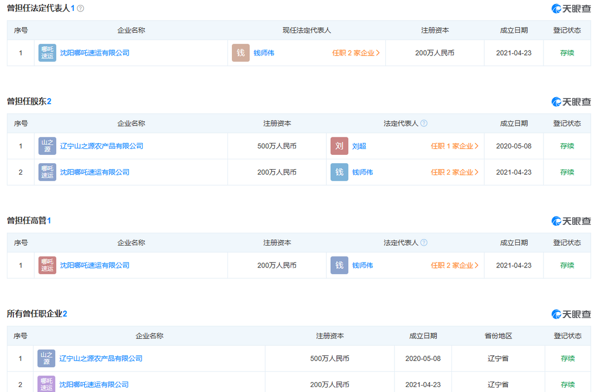Click 省份地区 column header in 所有曾任职企业
The width and height of the screenshot is (596, 392).
tap(498, 336)
